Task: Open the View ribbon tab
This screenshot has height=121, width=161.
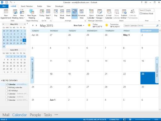Action: (x=49, y=6)
